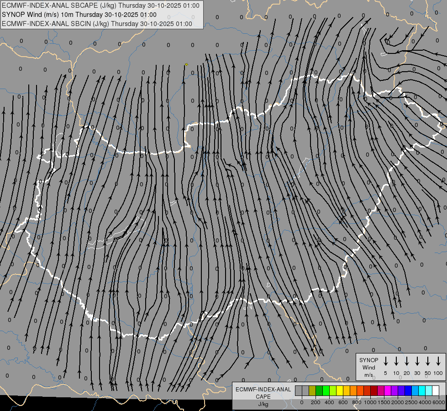Image resolution: width=447 pixels, height=411 pixels.
Task: Click the wind arrow above 5 m/s
Action: [385, 361]
